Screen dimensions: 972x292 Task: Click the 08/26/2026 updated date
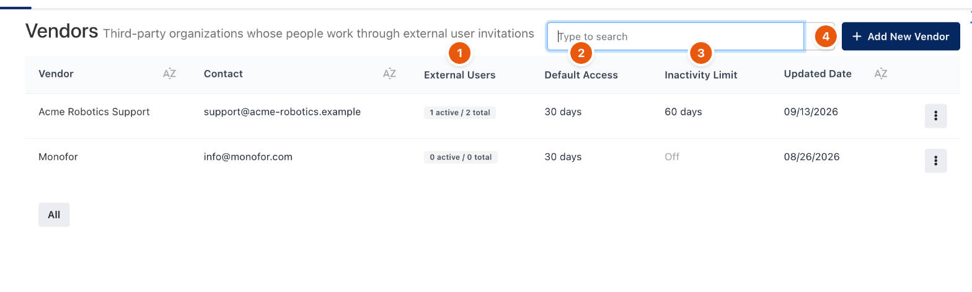(x=811, y=157)
